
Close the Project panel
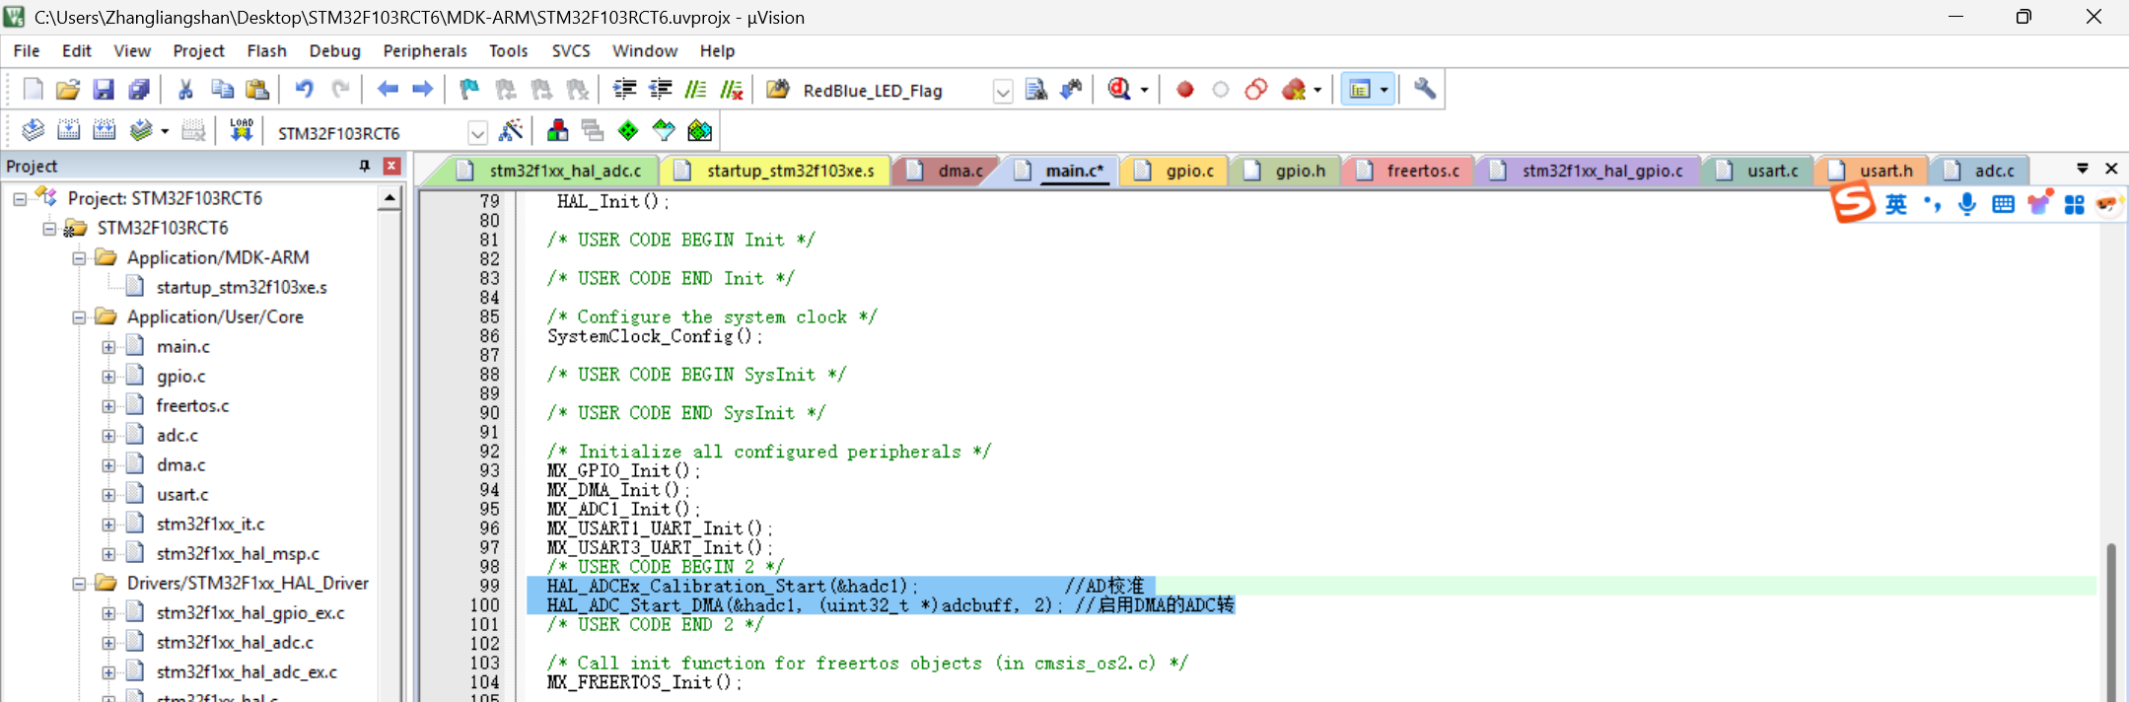(391, 166)
